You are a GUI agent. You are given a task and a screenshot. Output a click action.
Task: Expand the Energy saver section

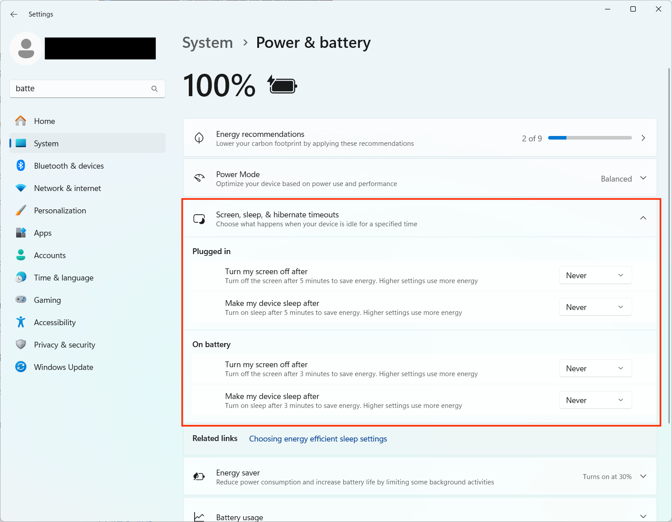[x=643, y=476]
